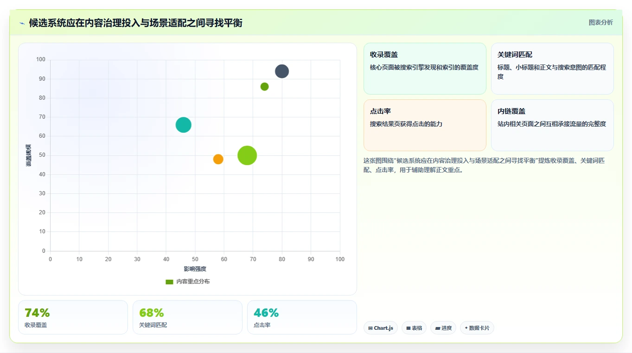Click the small dark green bubble
632x353 pixels.
pos(265,87)
